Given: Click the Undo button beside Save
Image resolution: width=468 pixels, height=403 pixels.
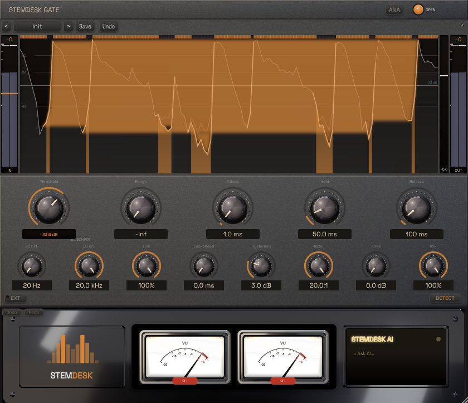Looking at the screenshot, I should pyautogui.click(x=108, y=26).
